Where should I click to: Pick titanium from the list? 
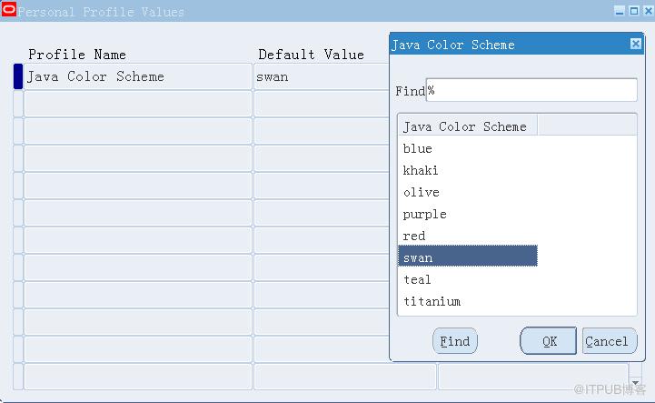click(432, 301)
